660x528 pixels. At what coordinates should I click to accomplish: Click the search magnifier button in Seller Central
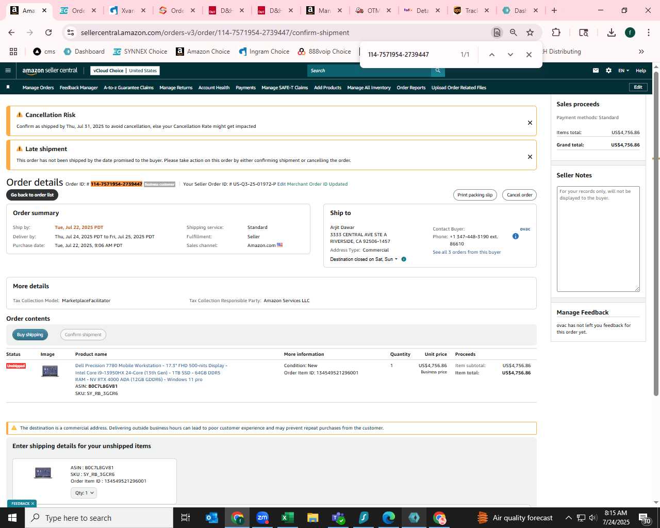(438, 71)
